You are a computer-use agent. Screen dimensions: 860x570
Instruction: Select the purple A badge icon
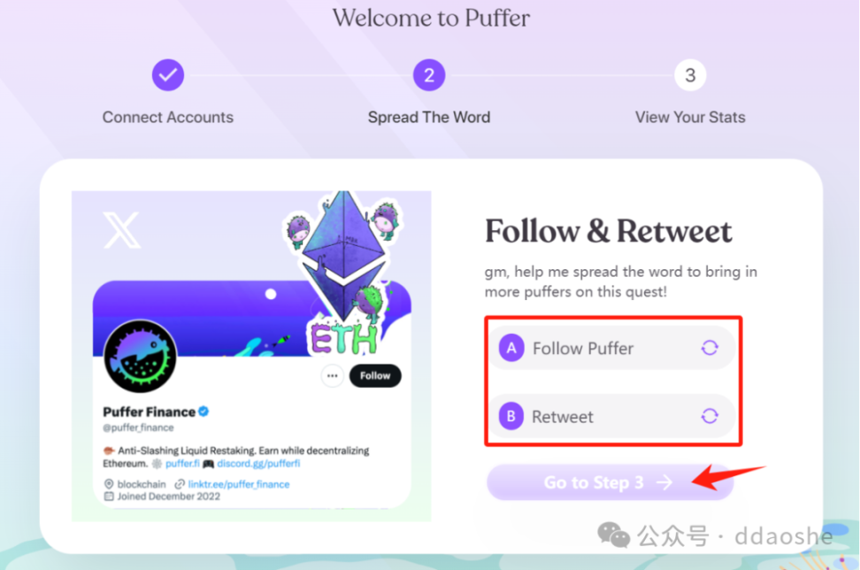click(511, 349)
